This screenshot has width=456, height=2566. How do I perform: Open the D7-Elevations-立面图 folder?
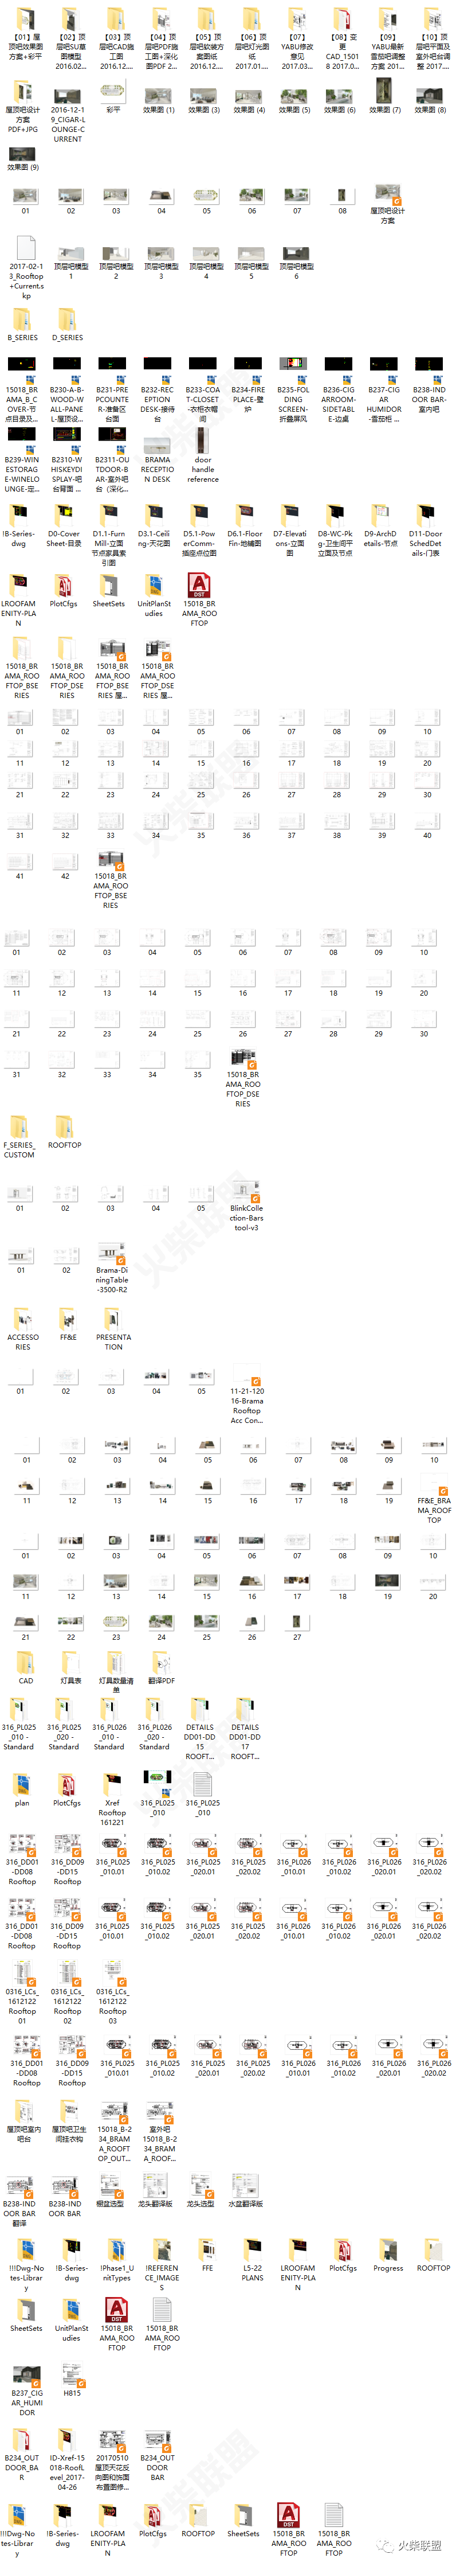click(290, 531)
